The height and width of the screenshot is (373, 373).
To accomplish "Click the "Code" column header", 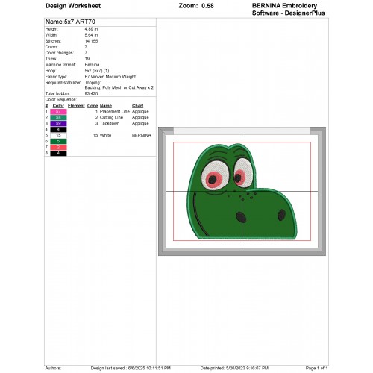I will (93, 106).
